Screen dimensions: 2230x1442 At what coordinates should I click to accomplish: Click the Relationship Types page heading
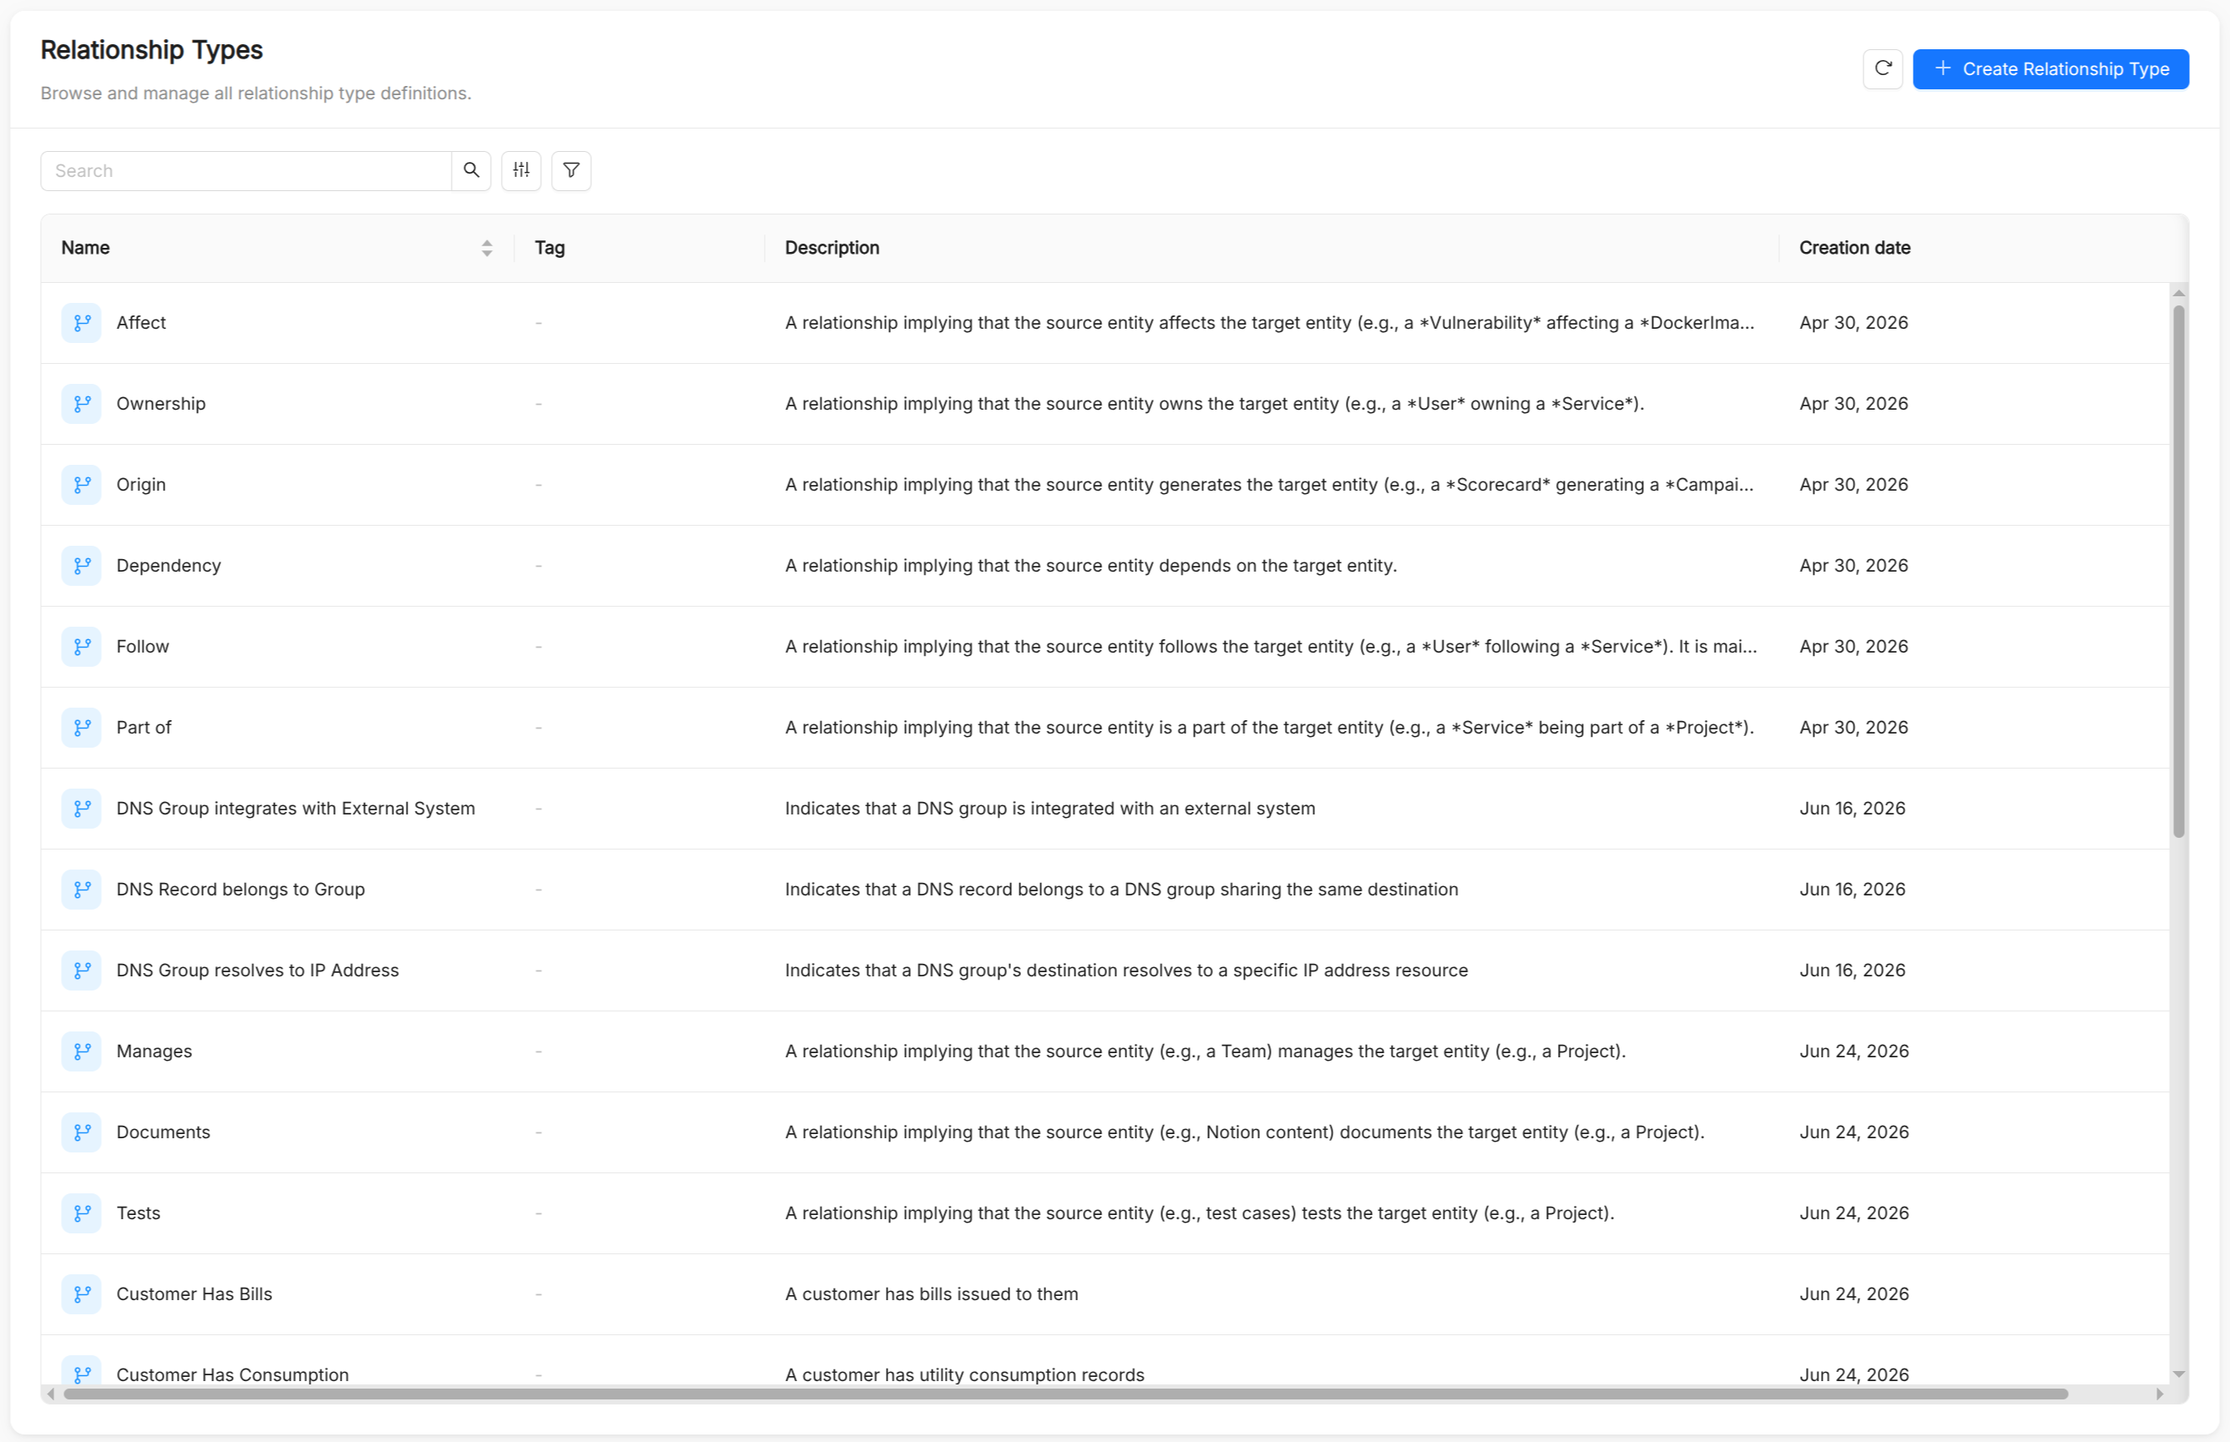(x=152, y=49)
